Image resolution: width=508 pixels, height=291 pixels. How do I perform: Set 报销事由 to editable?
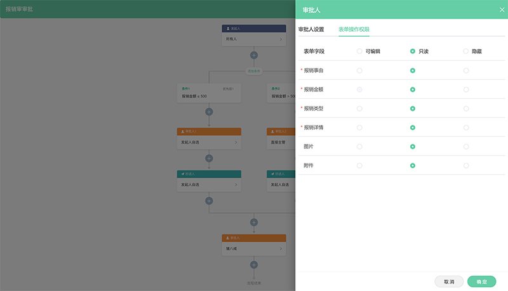pos(359,70)
